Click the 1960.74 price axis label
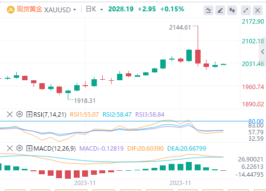The height and width of the screenshot is (191, 266). tap(253, 87)
